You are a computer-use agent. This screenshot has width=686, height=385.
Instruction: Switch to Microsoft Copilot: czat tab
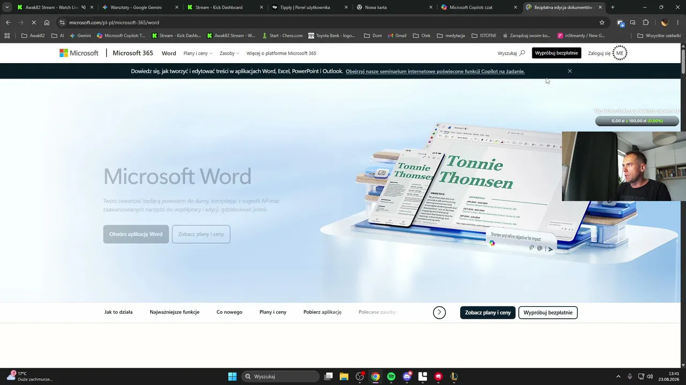pyautogui.click(x=479, y=7)
